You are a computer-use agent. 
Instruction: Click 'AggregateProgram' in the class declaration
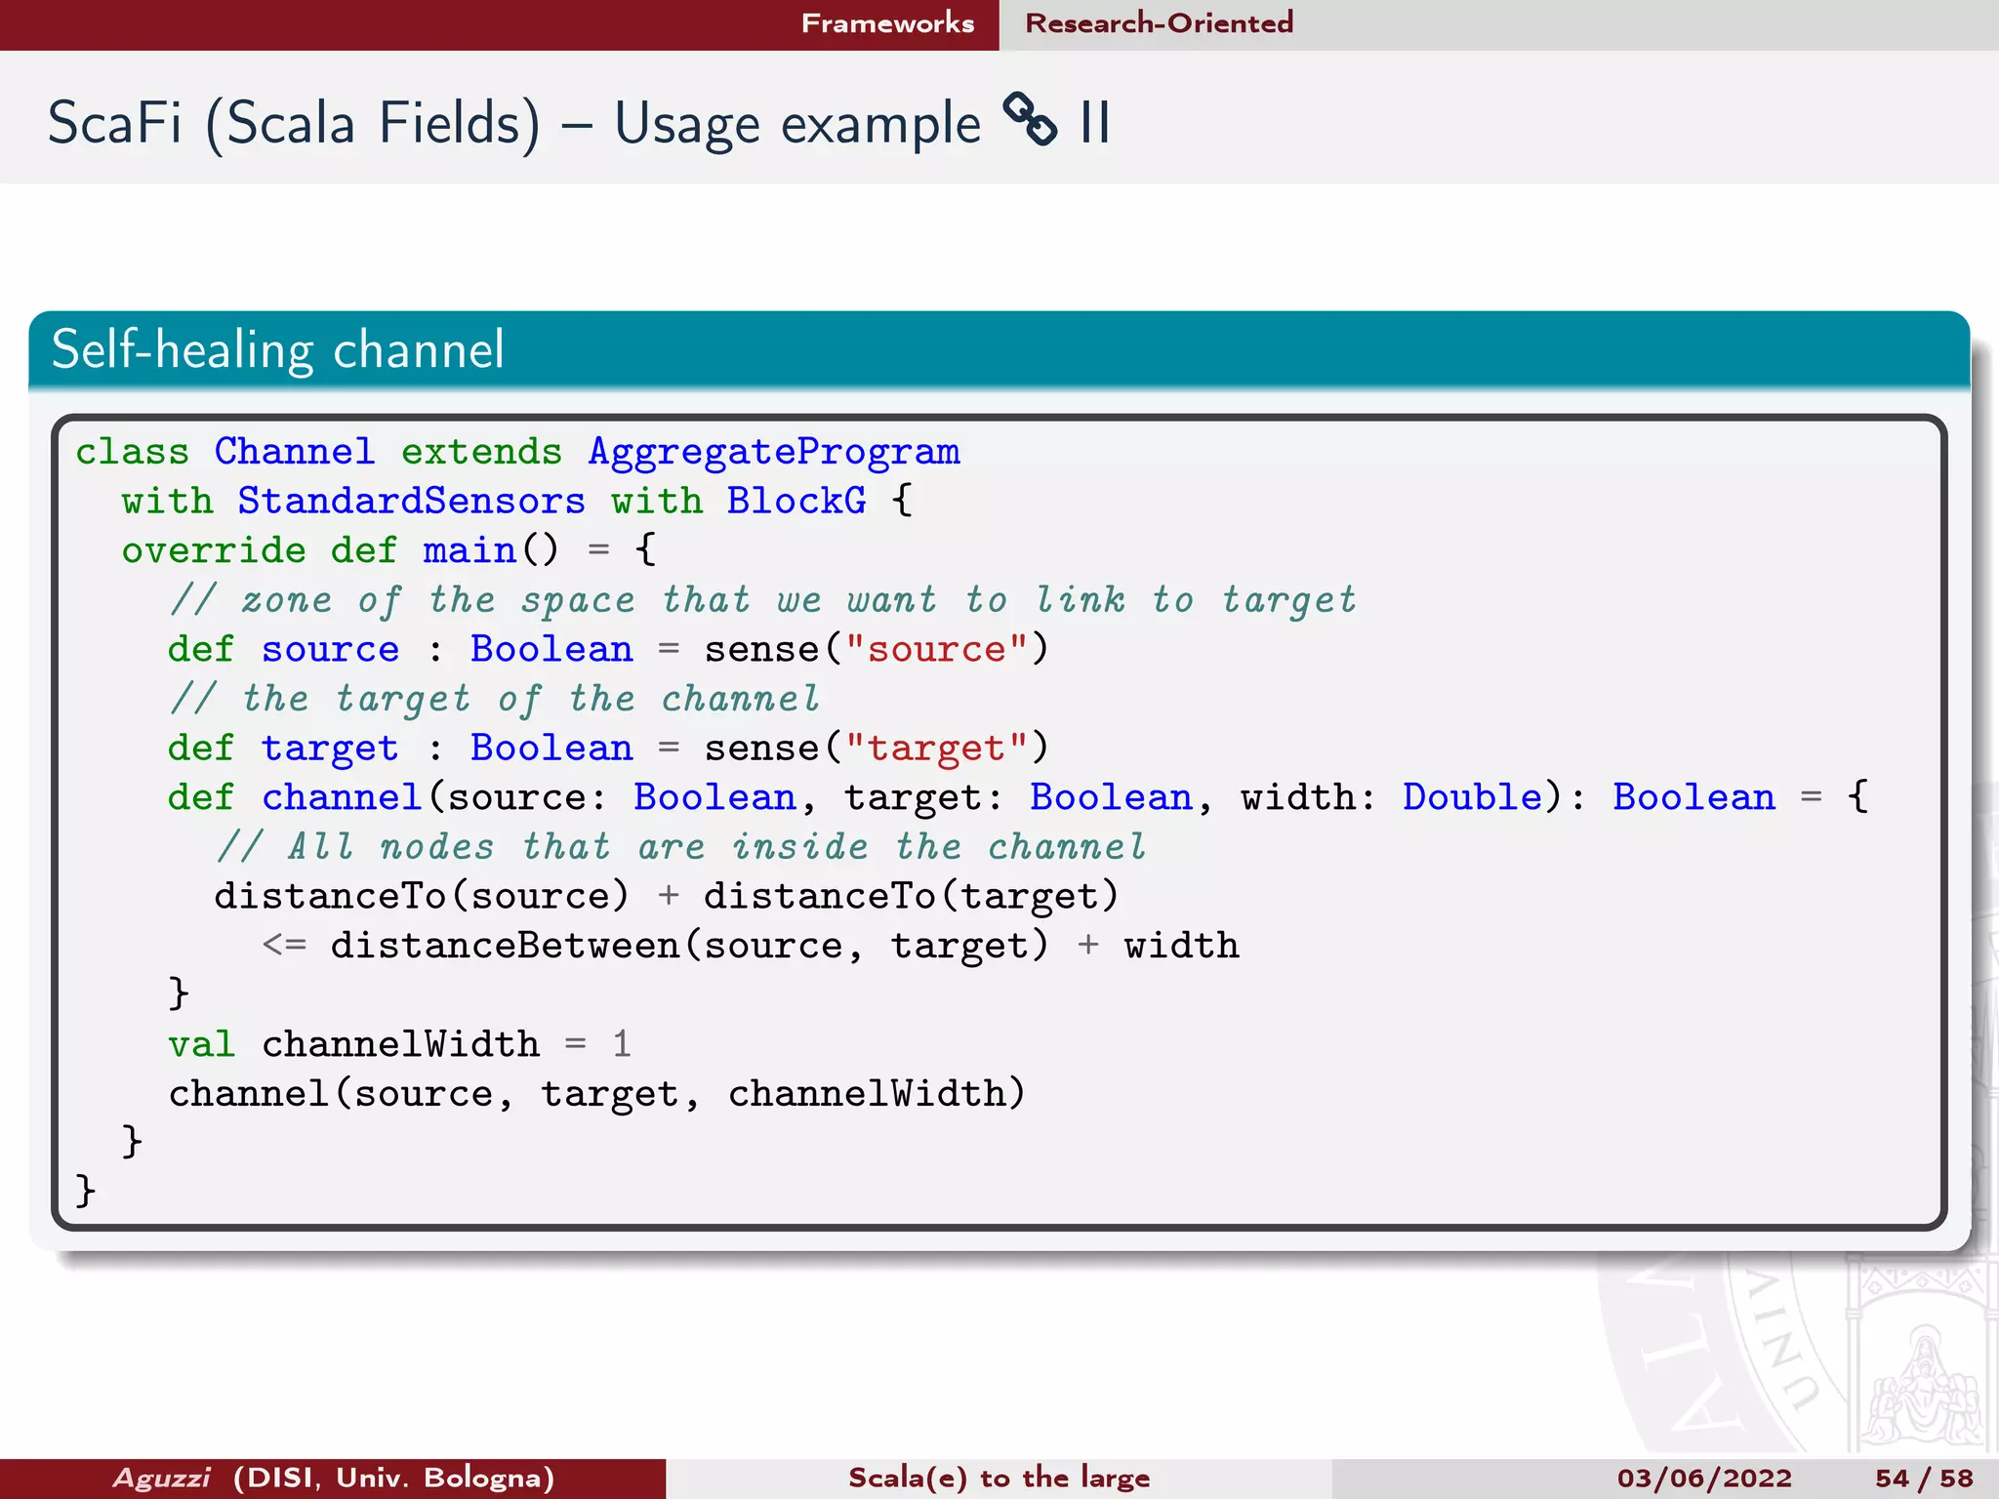coord(774,452)
